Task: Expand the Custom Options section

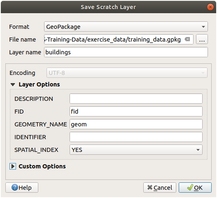Action: point(13,166)
